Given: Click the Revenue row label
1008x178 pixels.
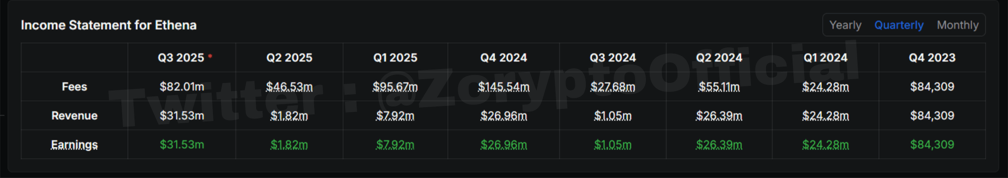Looking at the screenshot, I should 74,116.
